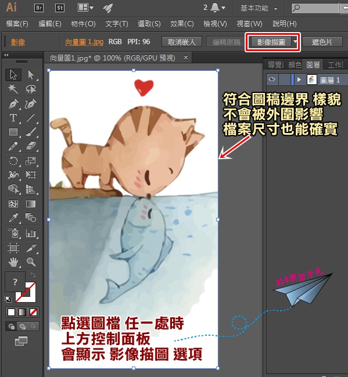This screenshot has width=348, height=377.
Task: Select the Slice tool
Action: click(x=31, y=248)
